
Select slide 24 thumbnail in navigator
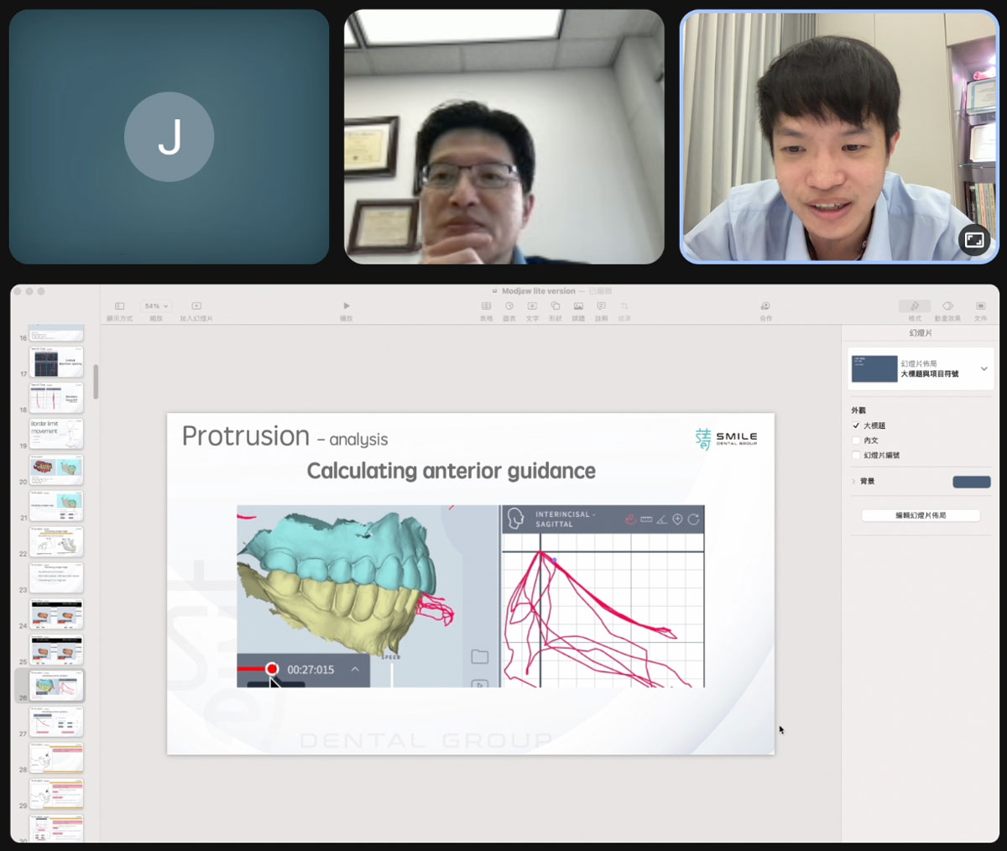pyautogui.click(x=57, y=614)
